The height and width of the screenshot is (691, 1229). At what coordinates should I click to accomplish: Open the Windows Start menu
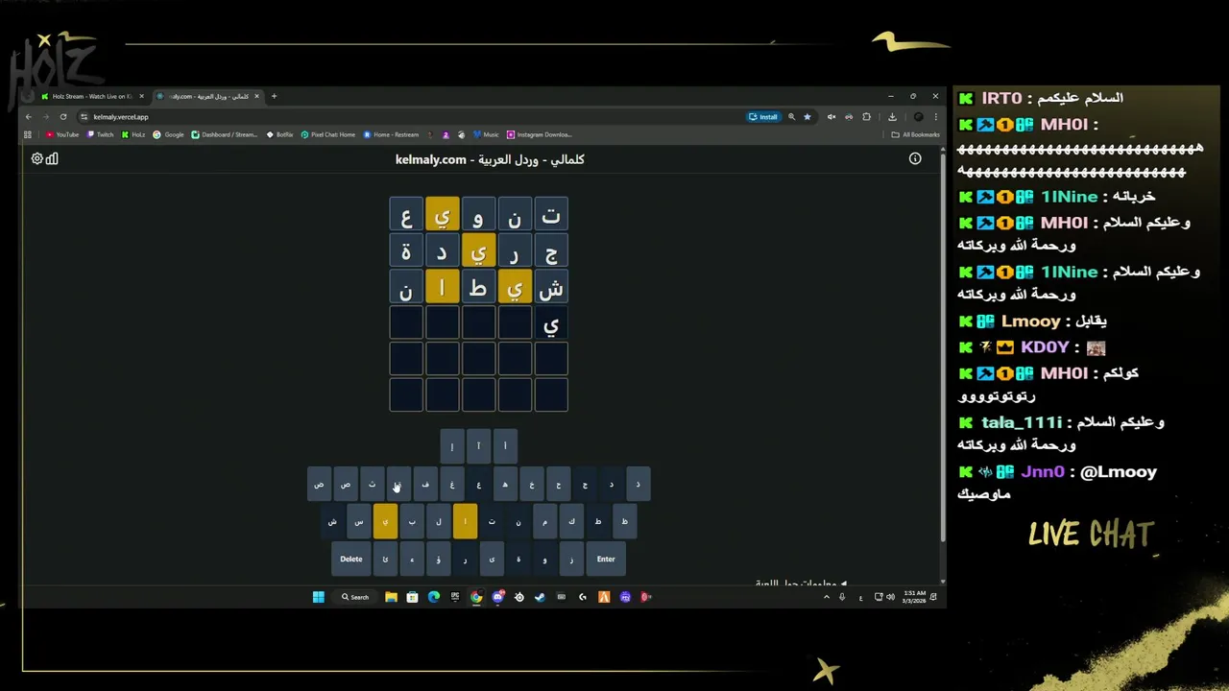point(319,597)
